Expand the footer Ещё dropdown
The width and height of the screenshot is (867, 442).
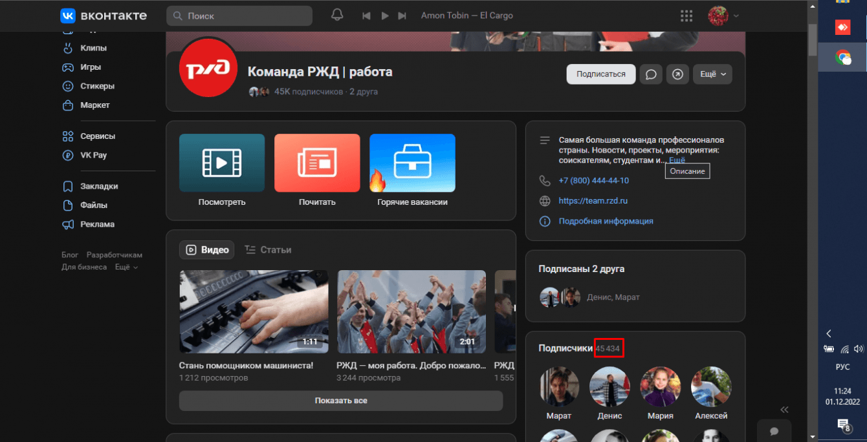click(126, 267)
